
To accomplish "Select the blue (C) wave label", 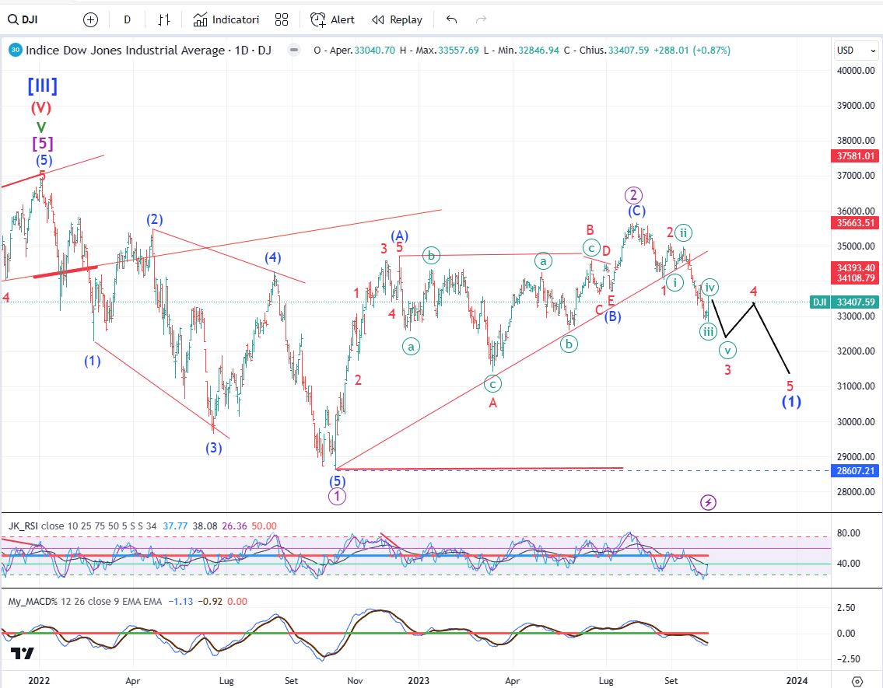I will tap(637, 211).
